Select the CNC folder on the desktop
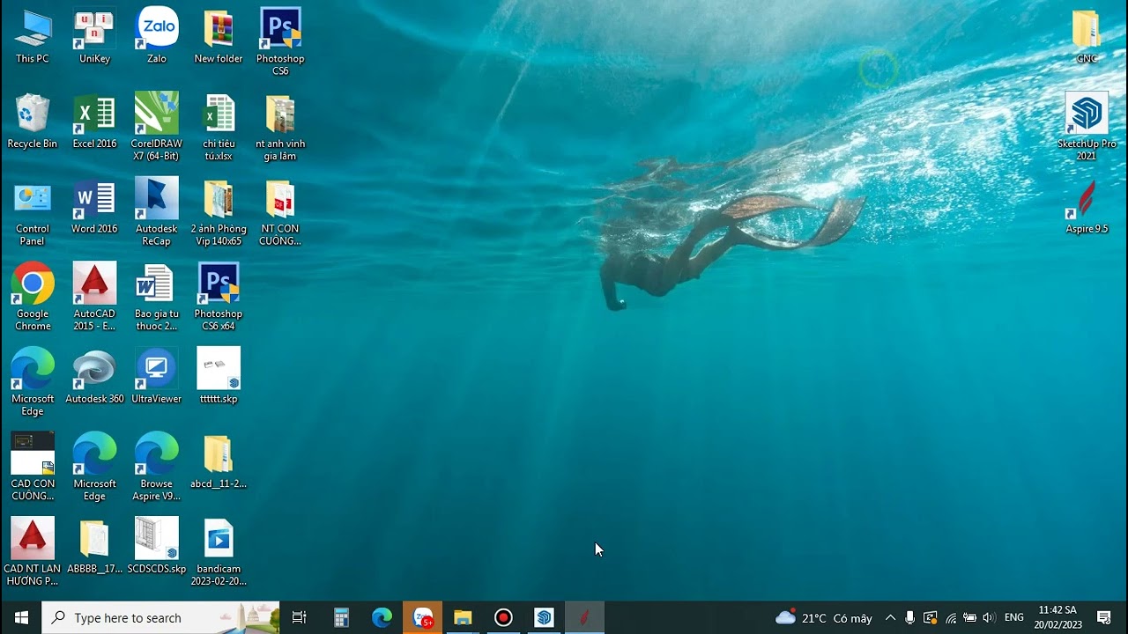 [1087, 36]
